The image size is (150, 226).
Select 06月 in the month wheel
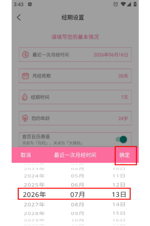point(78,185)
